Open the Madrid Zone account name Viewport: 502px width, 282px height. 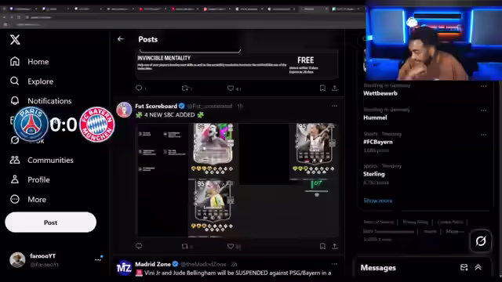click(x=153, y=264)
